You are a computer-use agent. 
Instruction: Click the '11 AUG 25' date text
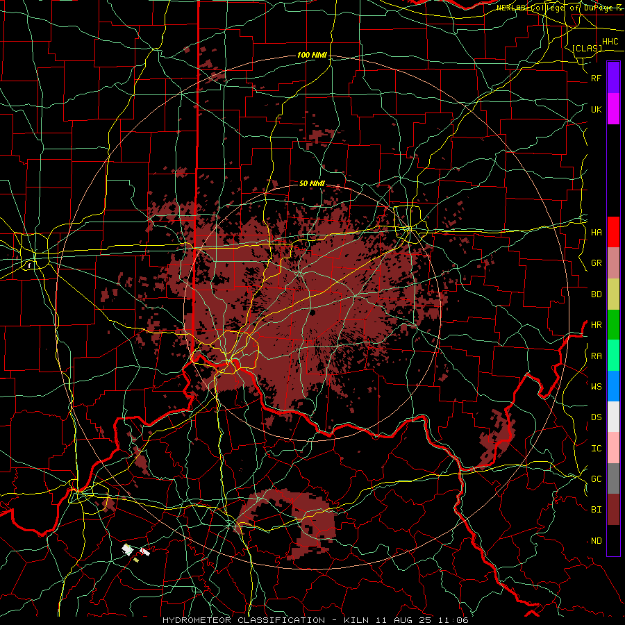(404, 620)
